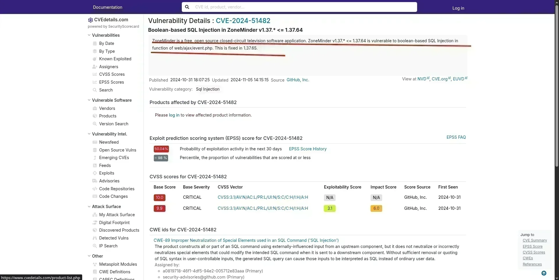Open Metasploit Modules in sidebar
This screenshot has width=559, height=280.
[118, 264]
